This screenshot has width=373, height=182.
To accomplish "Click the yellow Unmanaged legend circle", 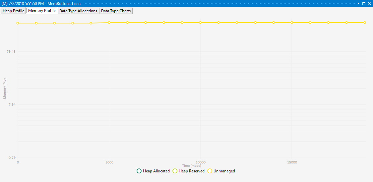I will (x=210, y=171).
